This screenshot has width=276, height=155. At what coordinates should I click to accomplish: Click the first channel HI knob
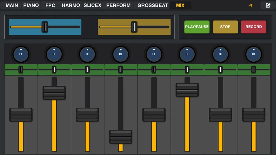[21, 54]
